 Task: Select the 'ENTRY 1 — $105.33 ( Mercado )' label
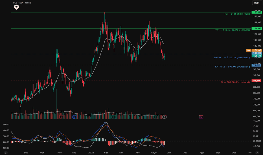(232, 57)
